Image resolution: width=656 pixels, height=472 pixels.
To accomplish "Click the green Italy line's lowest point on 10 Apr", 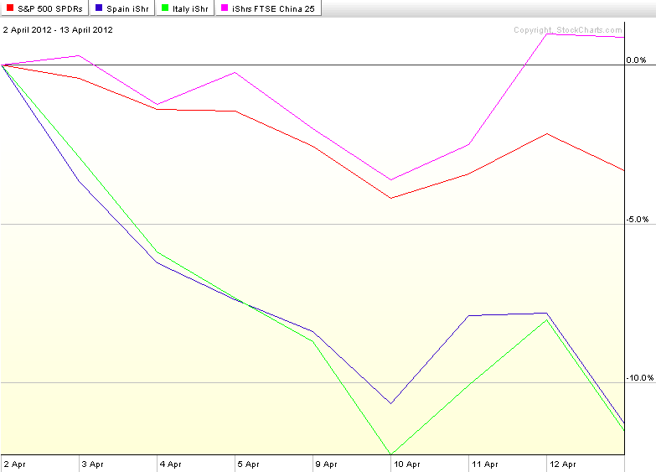I will [390, 454].
